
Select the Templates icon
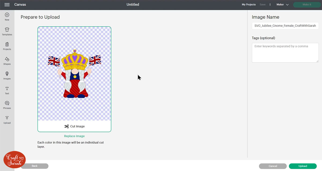(x=7, y=30)
